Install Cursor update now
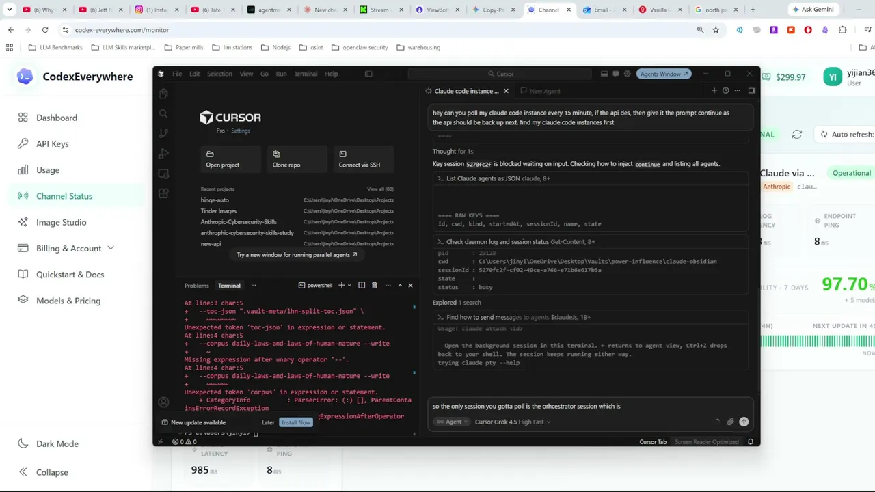Screen dimensions: 875x492 296,422
